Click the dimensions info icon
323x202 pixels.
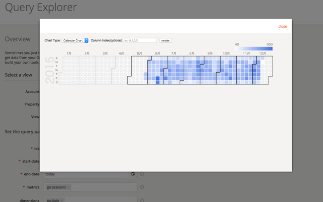click(x=142, y=200)
